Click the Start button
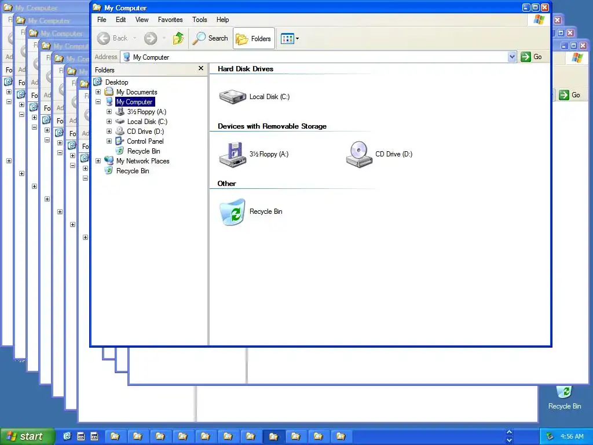Screen dimensions: 593x445 (x=27, y=436)
